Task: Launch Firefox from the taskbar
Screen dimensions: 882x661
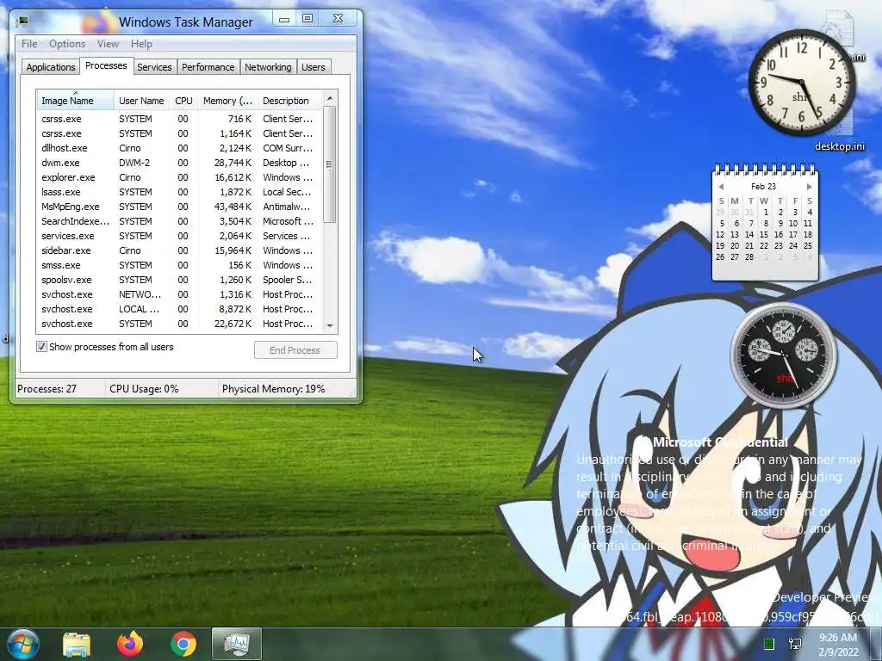Action: point(130,644)
